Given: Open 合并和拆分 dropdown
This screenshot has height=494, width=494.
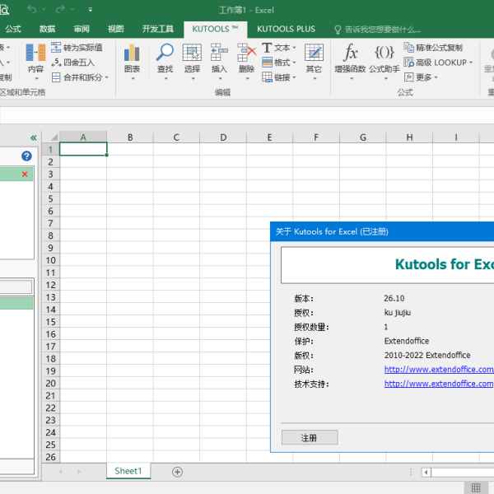Looking at the screenshot, I should [80, 77].
